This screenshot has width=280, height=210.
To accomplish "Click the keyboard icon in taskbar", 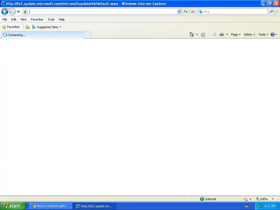I will pos(247,206).
